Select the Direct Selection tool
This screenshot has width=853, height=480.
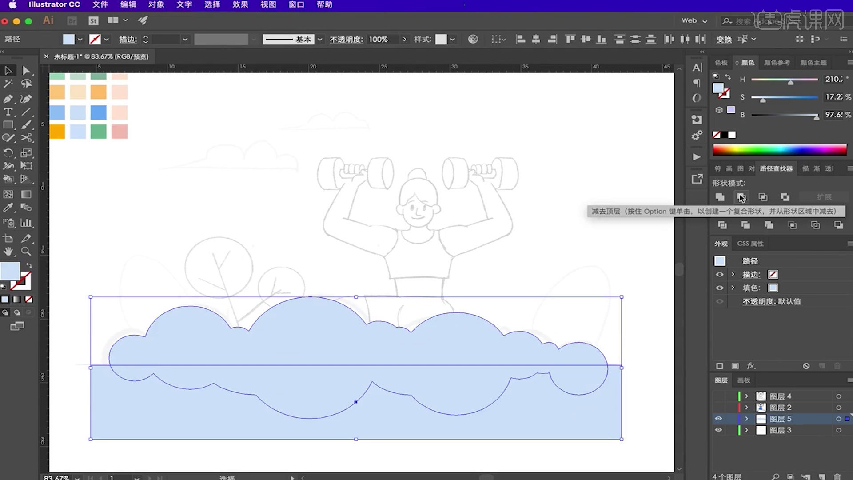(26, 70)
